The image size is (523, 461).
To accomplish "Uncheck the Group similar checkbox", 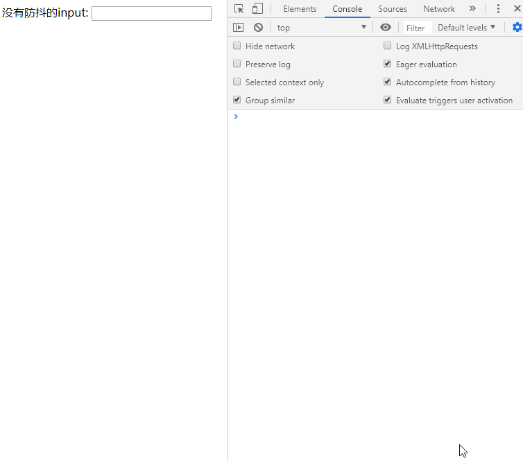I will (x=237, y=100).
